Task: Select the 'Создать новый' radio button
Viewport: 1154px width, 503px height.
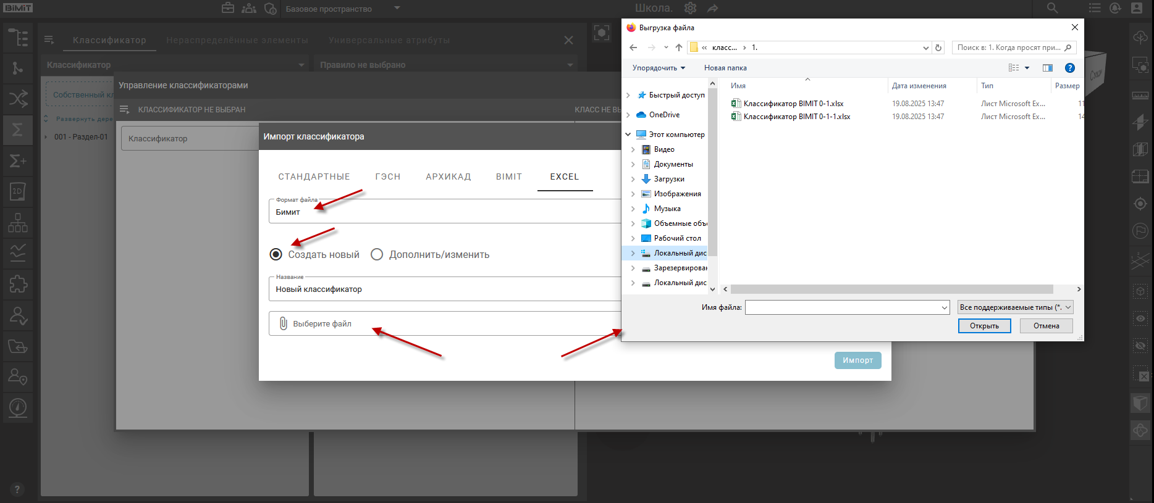Action: [x=276, y=254]
